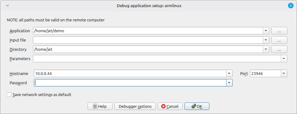Screen dimensions: 297x114
Task: Close the dialog with the blue X
Action: click(x=290, y=6)
